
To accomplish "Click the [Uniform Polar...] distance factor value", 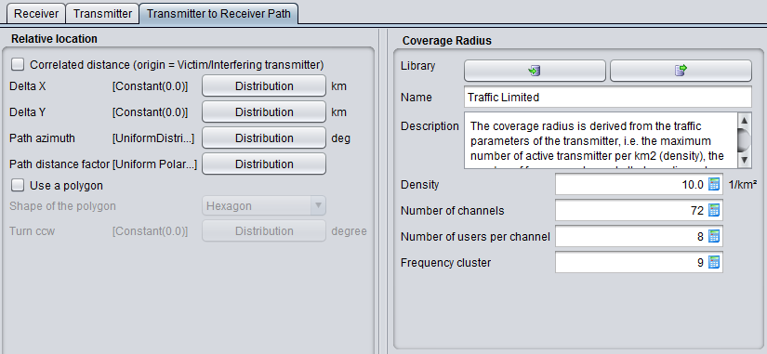I will coord(154,164).
